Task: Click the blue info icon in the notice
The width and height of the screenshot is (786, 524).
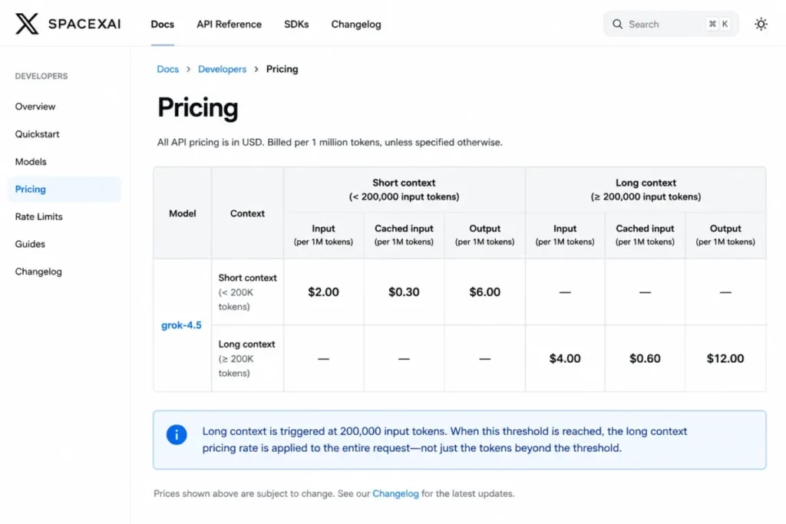Action: 177,434
